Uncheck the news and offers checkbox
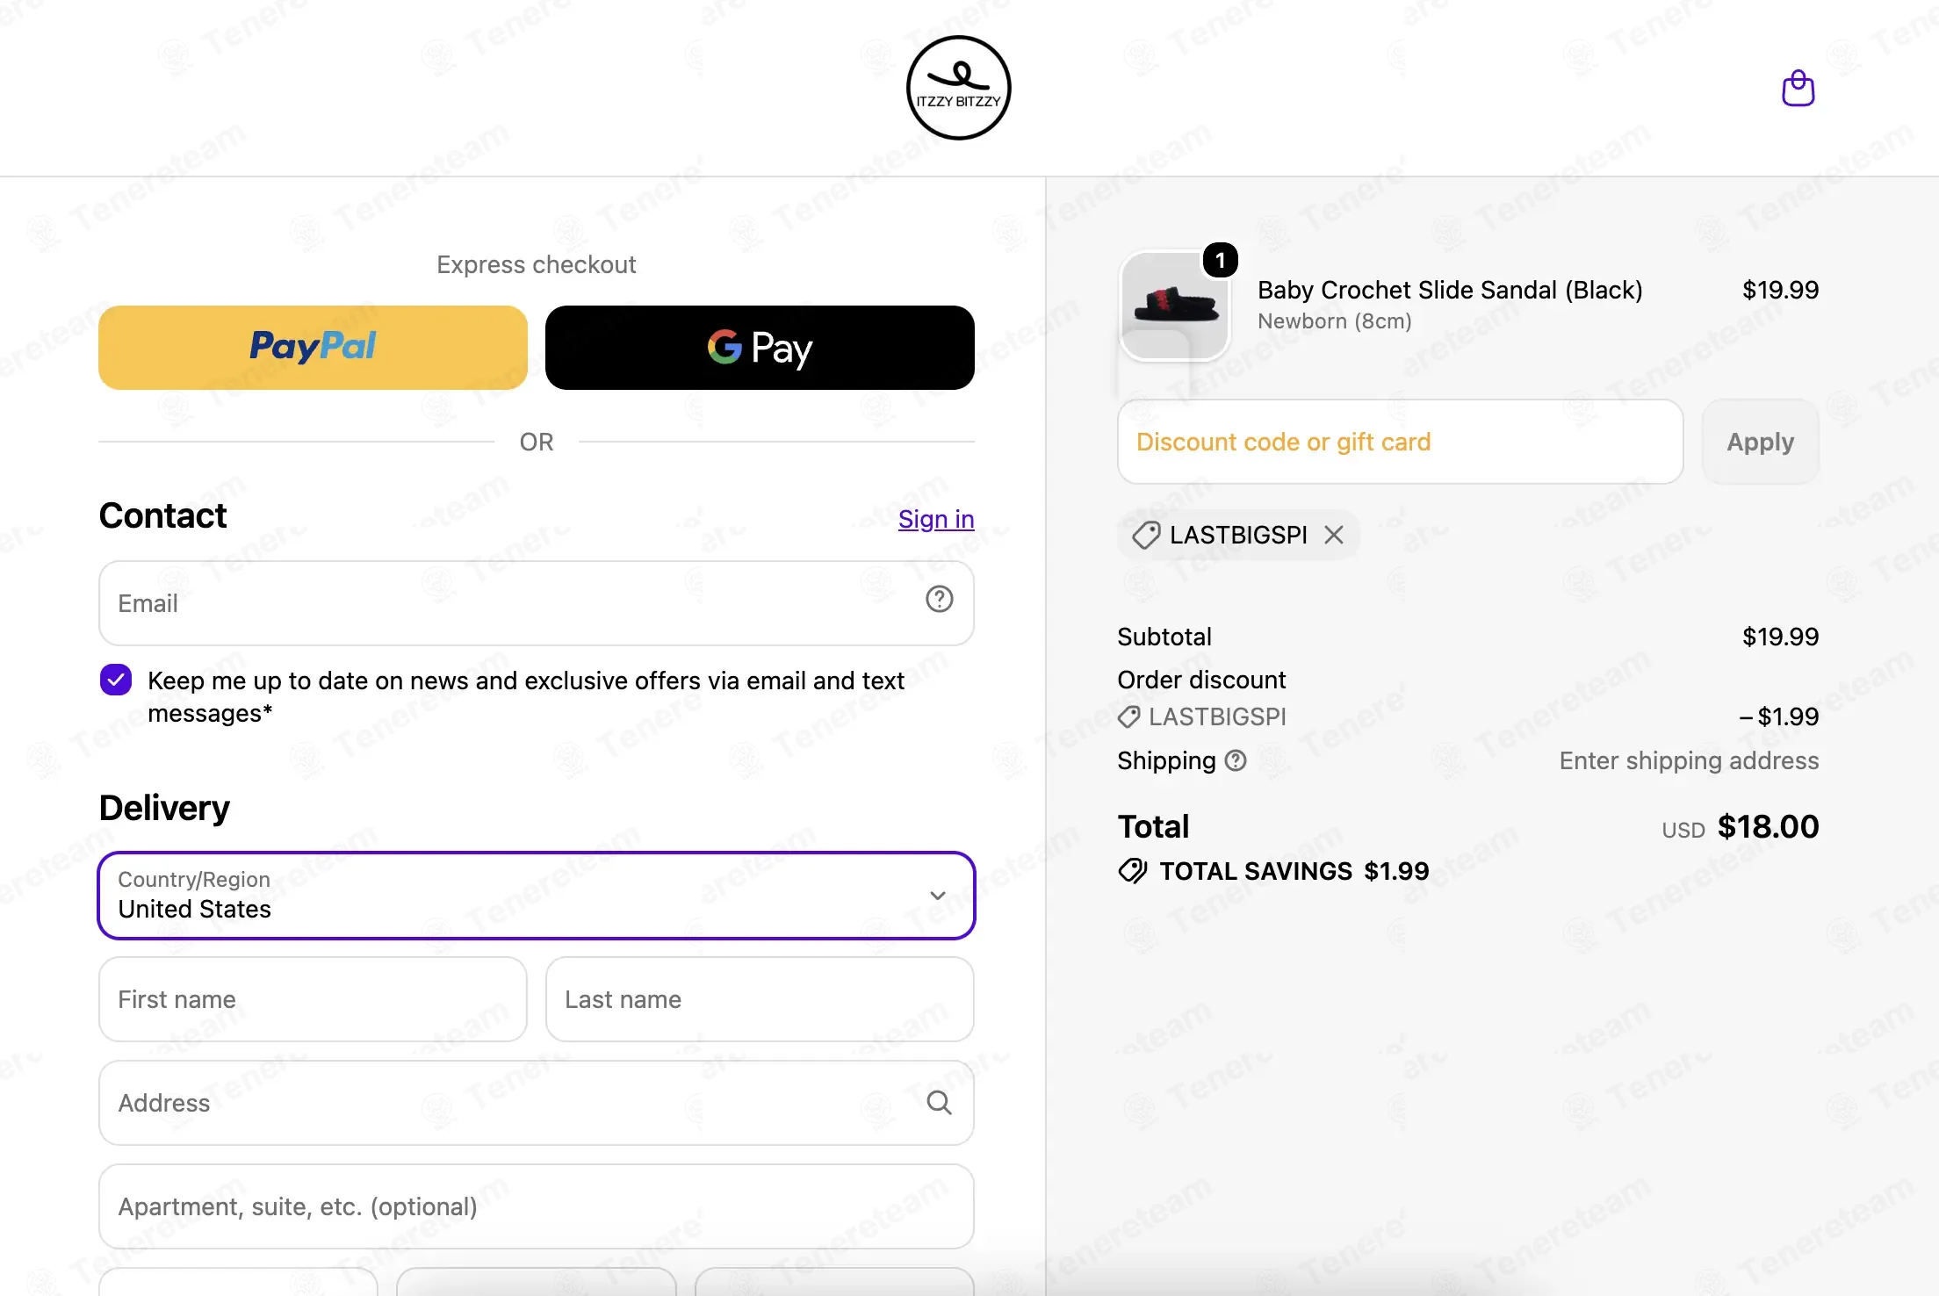The height and width of the screenshot is (1296, 1939). click(x=116, y=680)
